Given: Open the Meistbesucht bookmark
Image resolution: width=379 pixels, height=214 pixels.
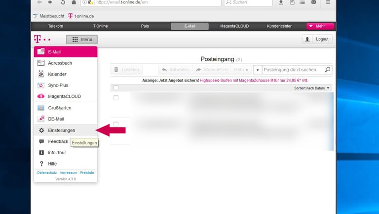Looking at the screenshot, I should coord(49,16).
